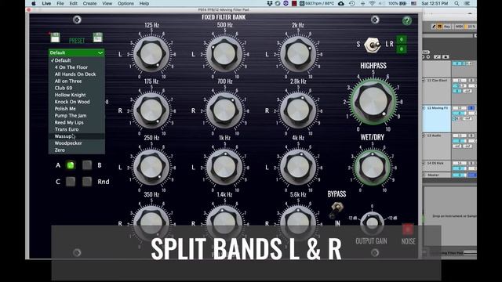Image resolution: width=502 pixels, height=282 pixels.
Task: Open the Apple menu
Action: click(34, 3)
